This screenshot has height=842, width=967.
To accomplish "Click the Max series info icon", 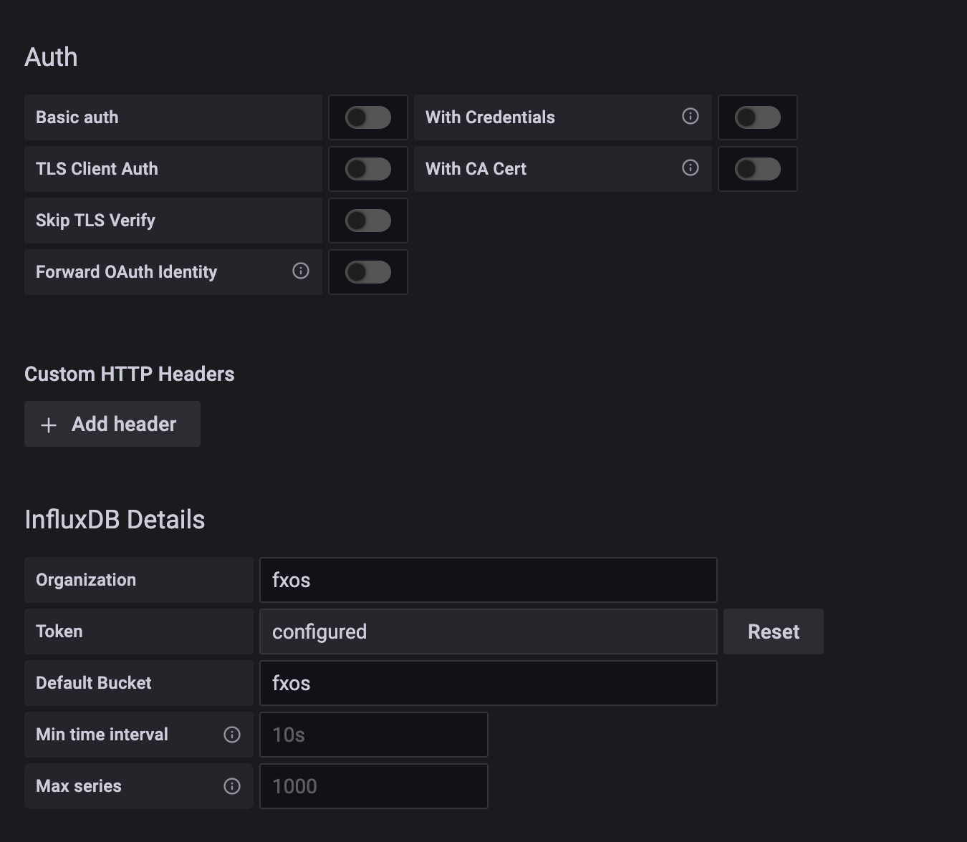I will 232,785.
